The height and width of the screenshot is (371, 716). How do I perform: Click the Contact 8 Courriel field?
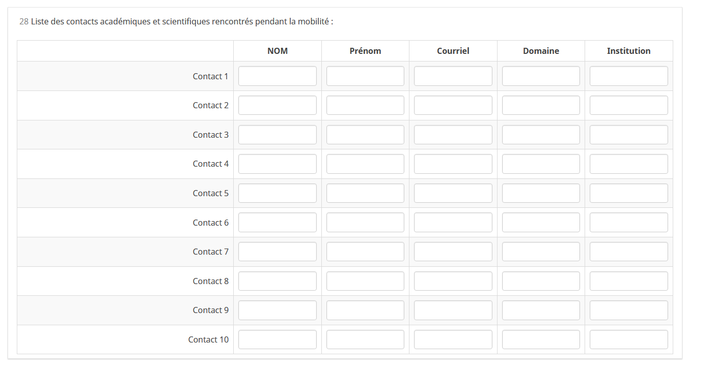[x=453, y=281]
